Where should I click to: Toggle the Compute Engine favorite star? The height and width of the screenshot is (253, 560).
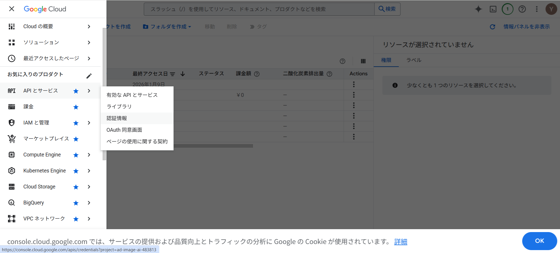click(76, 155)
